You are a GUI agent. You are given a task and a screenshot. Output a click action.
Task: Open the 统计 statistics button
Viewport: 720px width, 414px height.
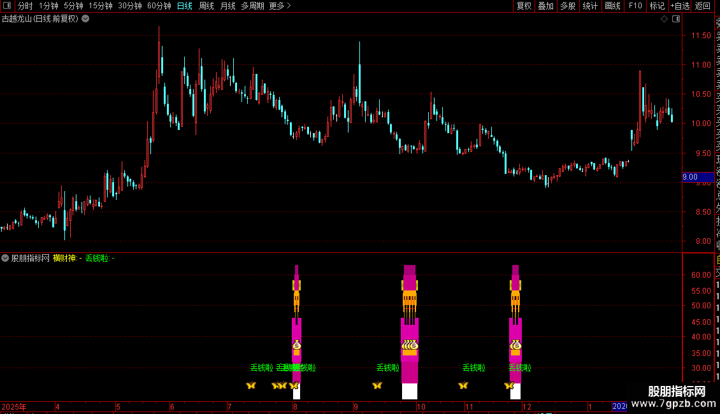[590, 6]
